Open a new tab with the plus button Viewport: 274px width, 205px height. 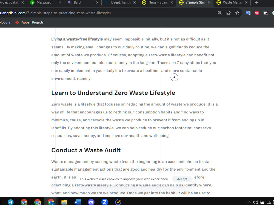(x=256, y=3)
